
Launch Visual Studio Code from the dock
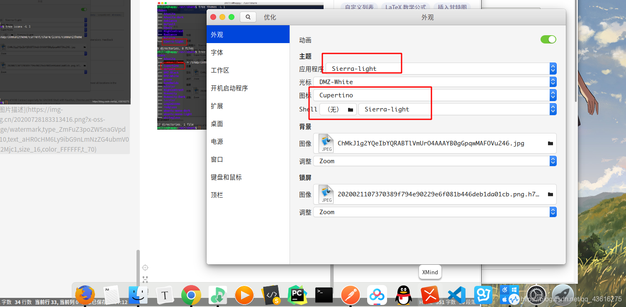457,295
